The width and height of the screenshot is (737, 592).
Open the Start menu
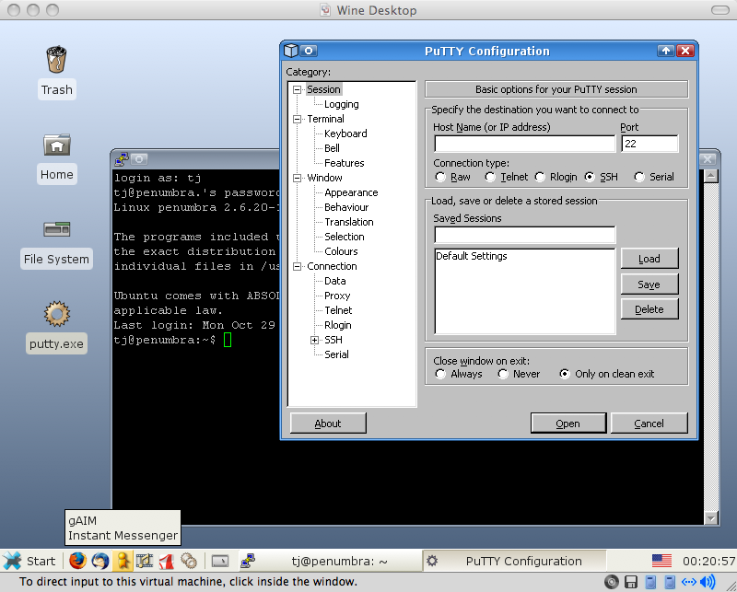click(29, 561)
